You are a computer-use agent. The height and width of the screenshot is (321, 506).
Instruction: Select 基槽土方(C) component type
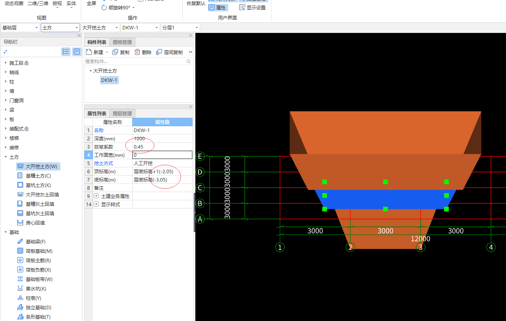point(34,176)
